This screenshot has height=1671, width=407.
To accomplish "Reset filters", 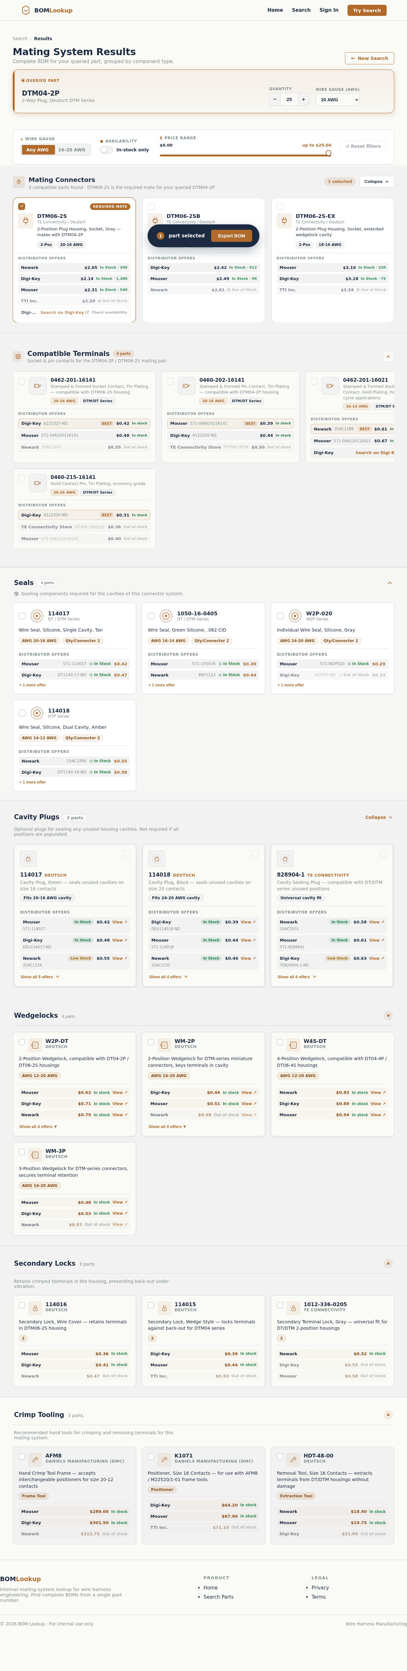I will click(363, 147).
